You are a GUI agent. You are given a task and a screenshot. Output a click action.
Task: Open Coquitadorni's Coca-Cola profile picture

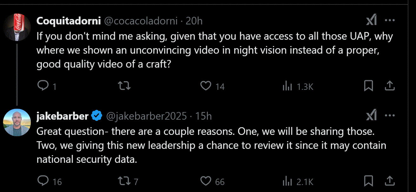tap(17, 27)
